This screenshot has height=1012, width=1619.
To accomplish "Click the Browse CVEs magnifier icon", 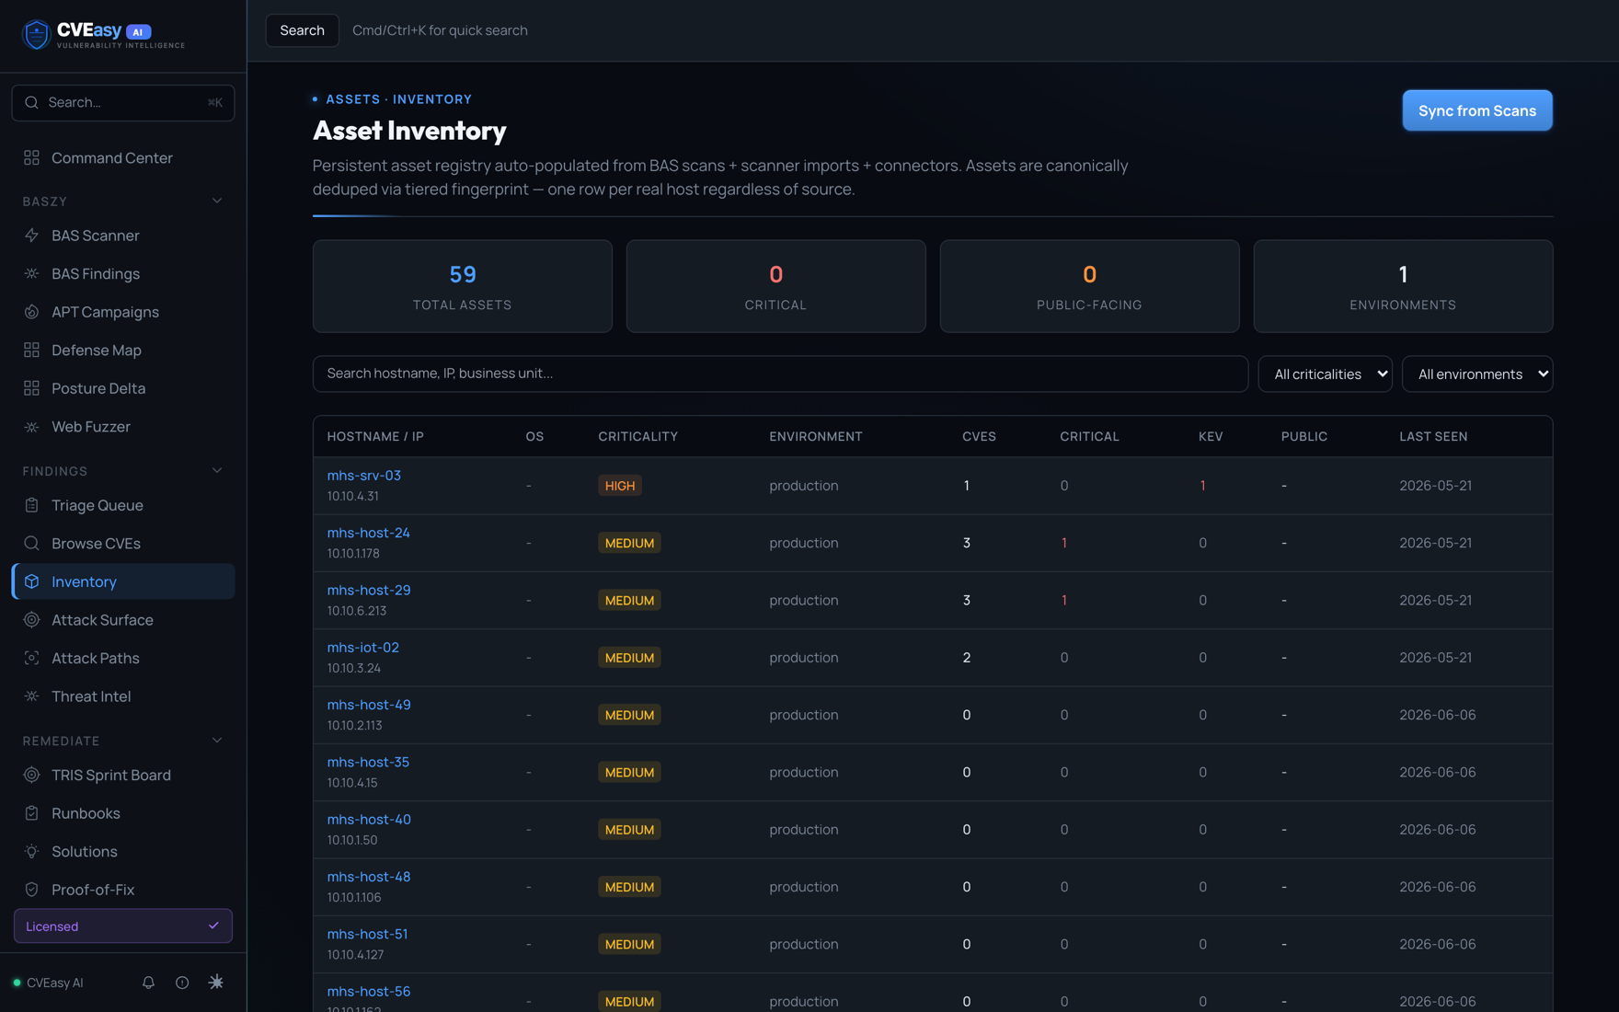I will point(31,543).
